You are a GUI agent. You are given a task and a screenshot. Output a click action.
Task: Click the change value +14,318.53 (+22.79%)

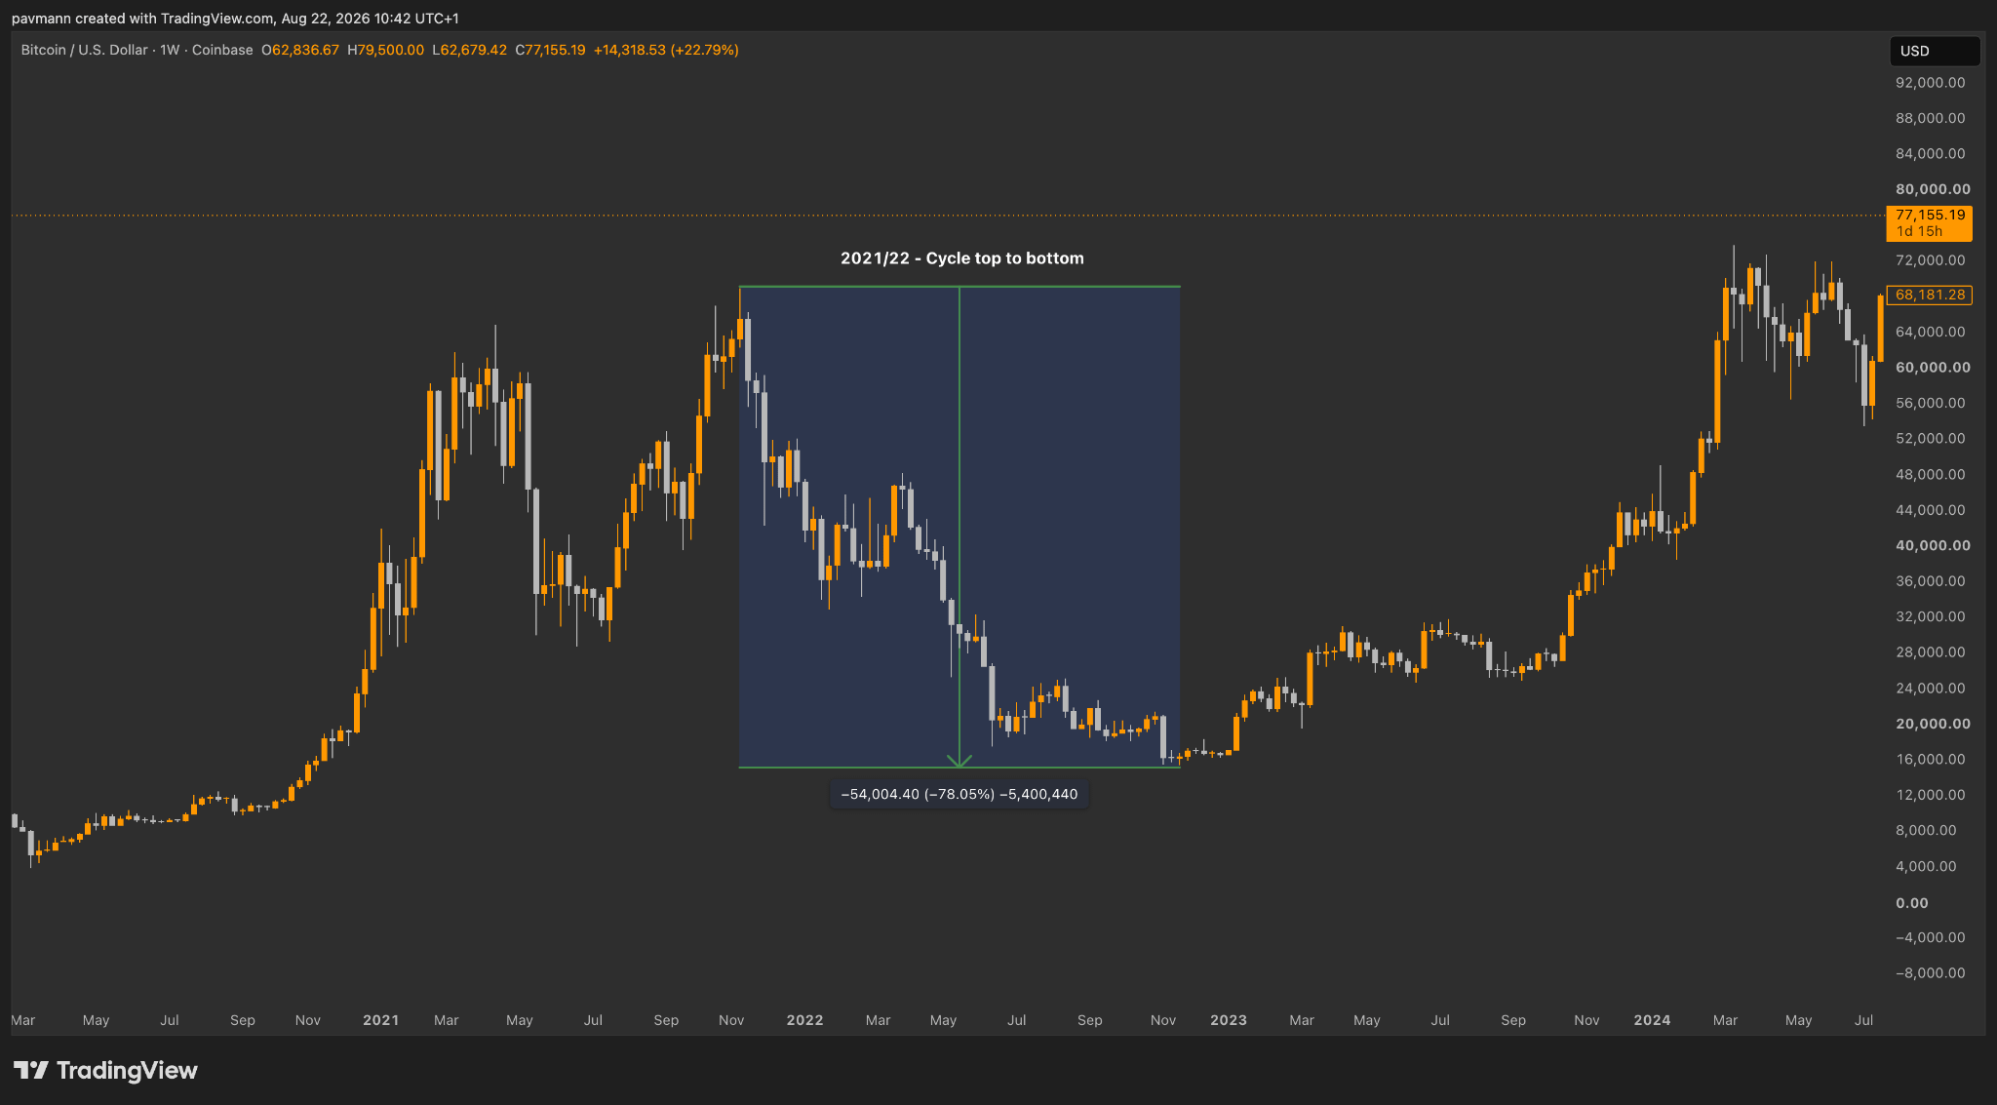tap(666, 50)
